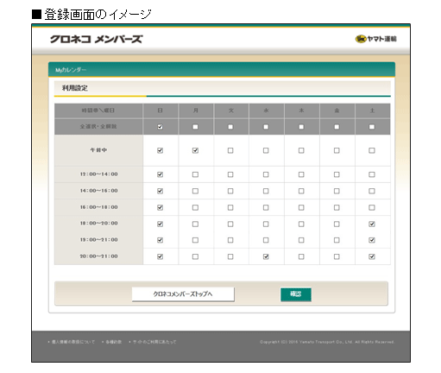This screenshot has width=441, height=373.
Task: Check 19:00~21:00 checkbox for 月
Action: (195, 240)
